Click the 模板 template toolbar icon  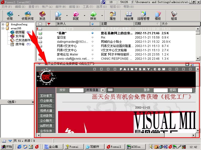tap(158, 14)
